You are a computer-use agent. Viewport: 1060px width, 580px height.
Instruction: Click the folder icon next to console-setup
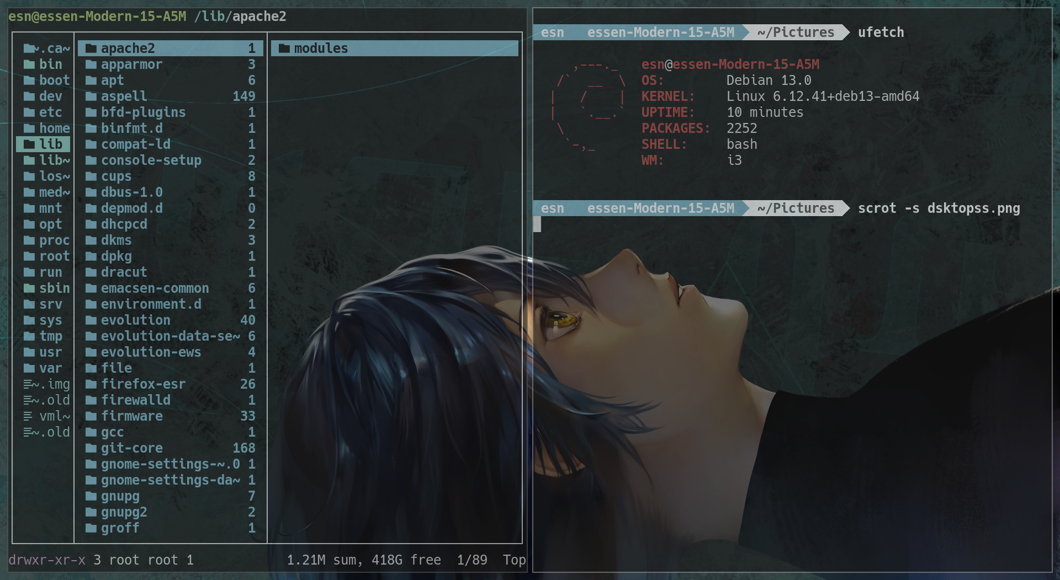point(91,160)
